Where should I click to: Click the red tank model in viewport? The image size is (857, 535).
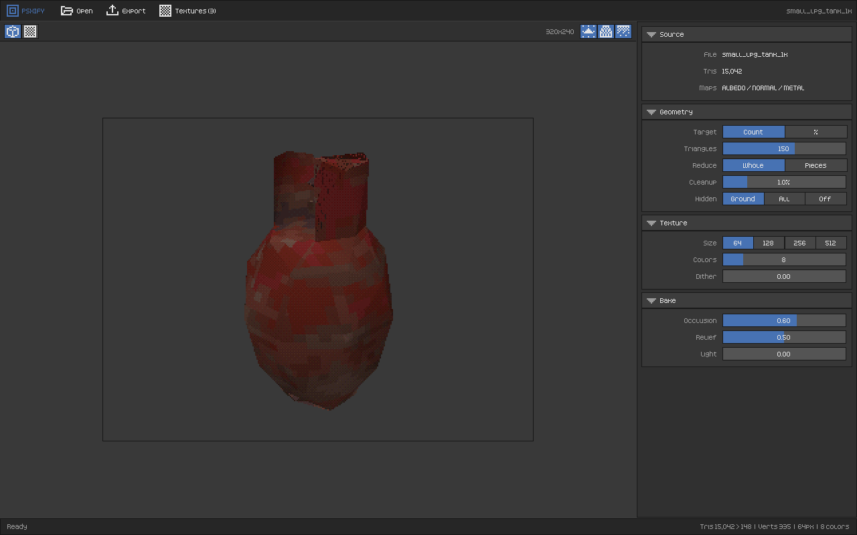[x=318, y=281]
